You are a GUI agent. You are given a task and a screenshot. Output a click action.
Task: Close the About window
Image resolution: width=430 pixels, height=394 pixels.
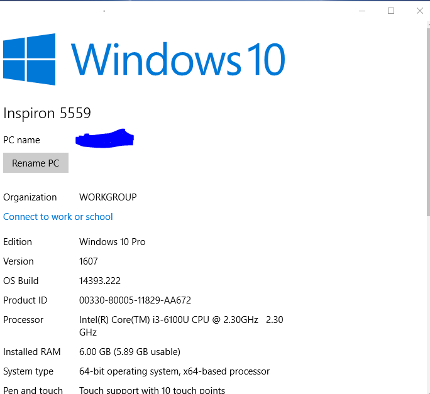[419, 11]
